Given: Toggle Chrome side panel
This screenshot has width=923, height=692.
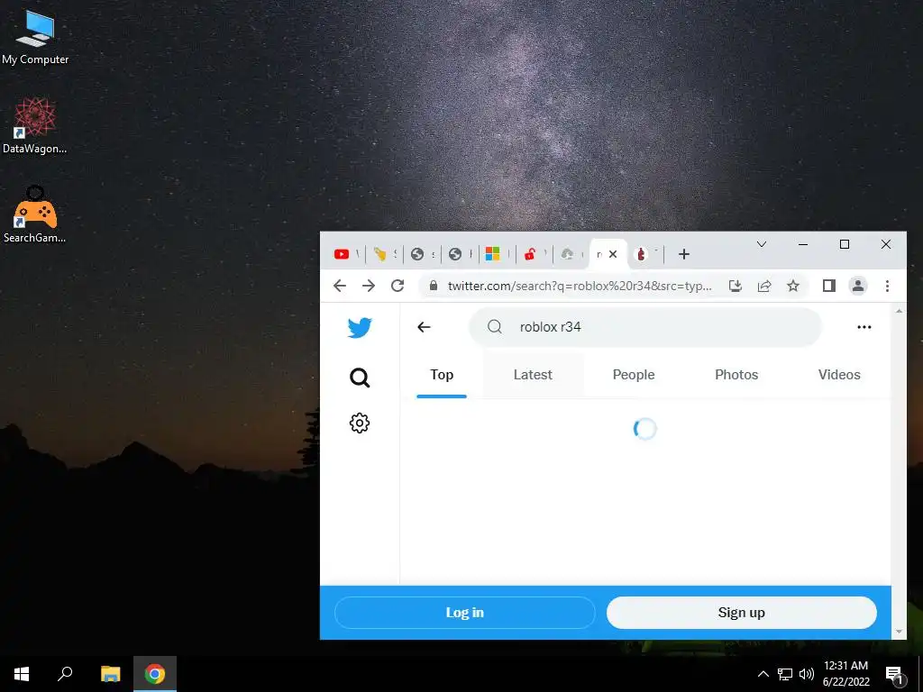Looking at the screenshot, I should pos(829,286).
